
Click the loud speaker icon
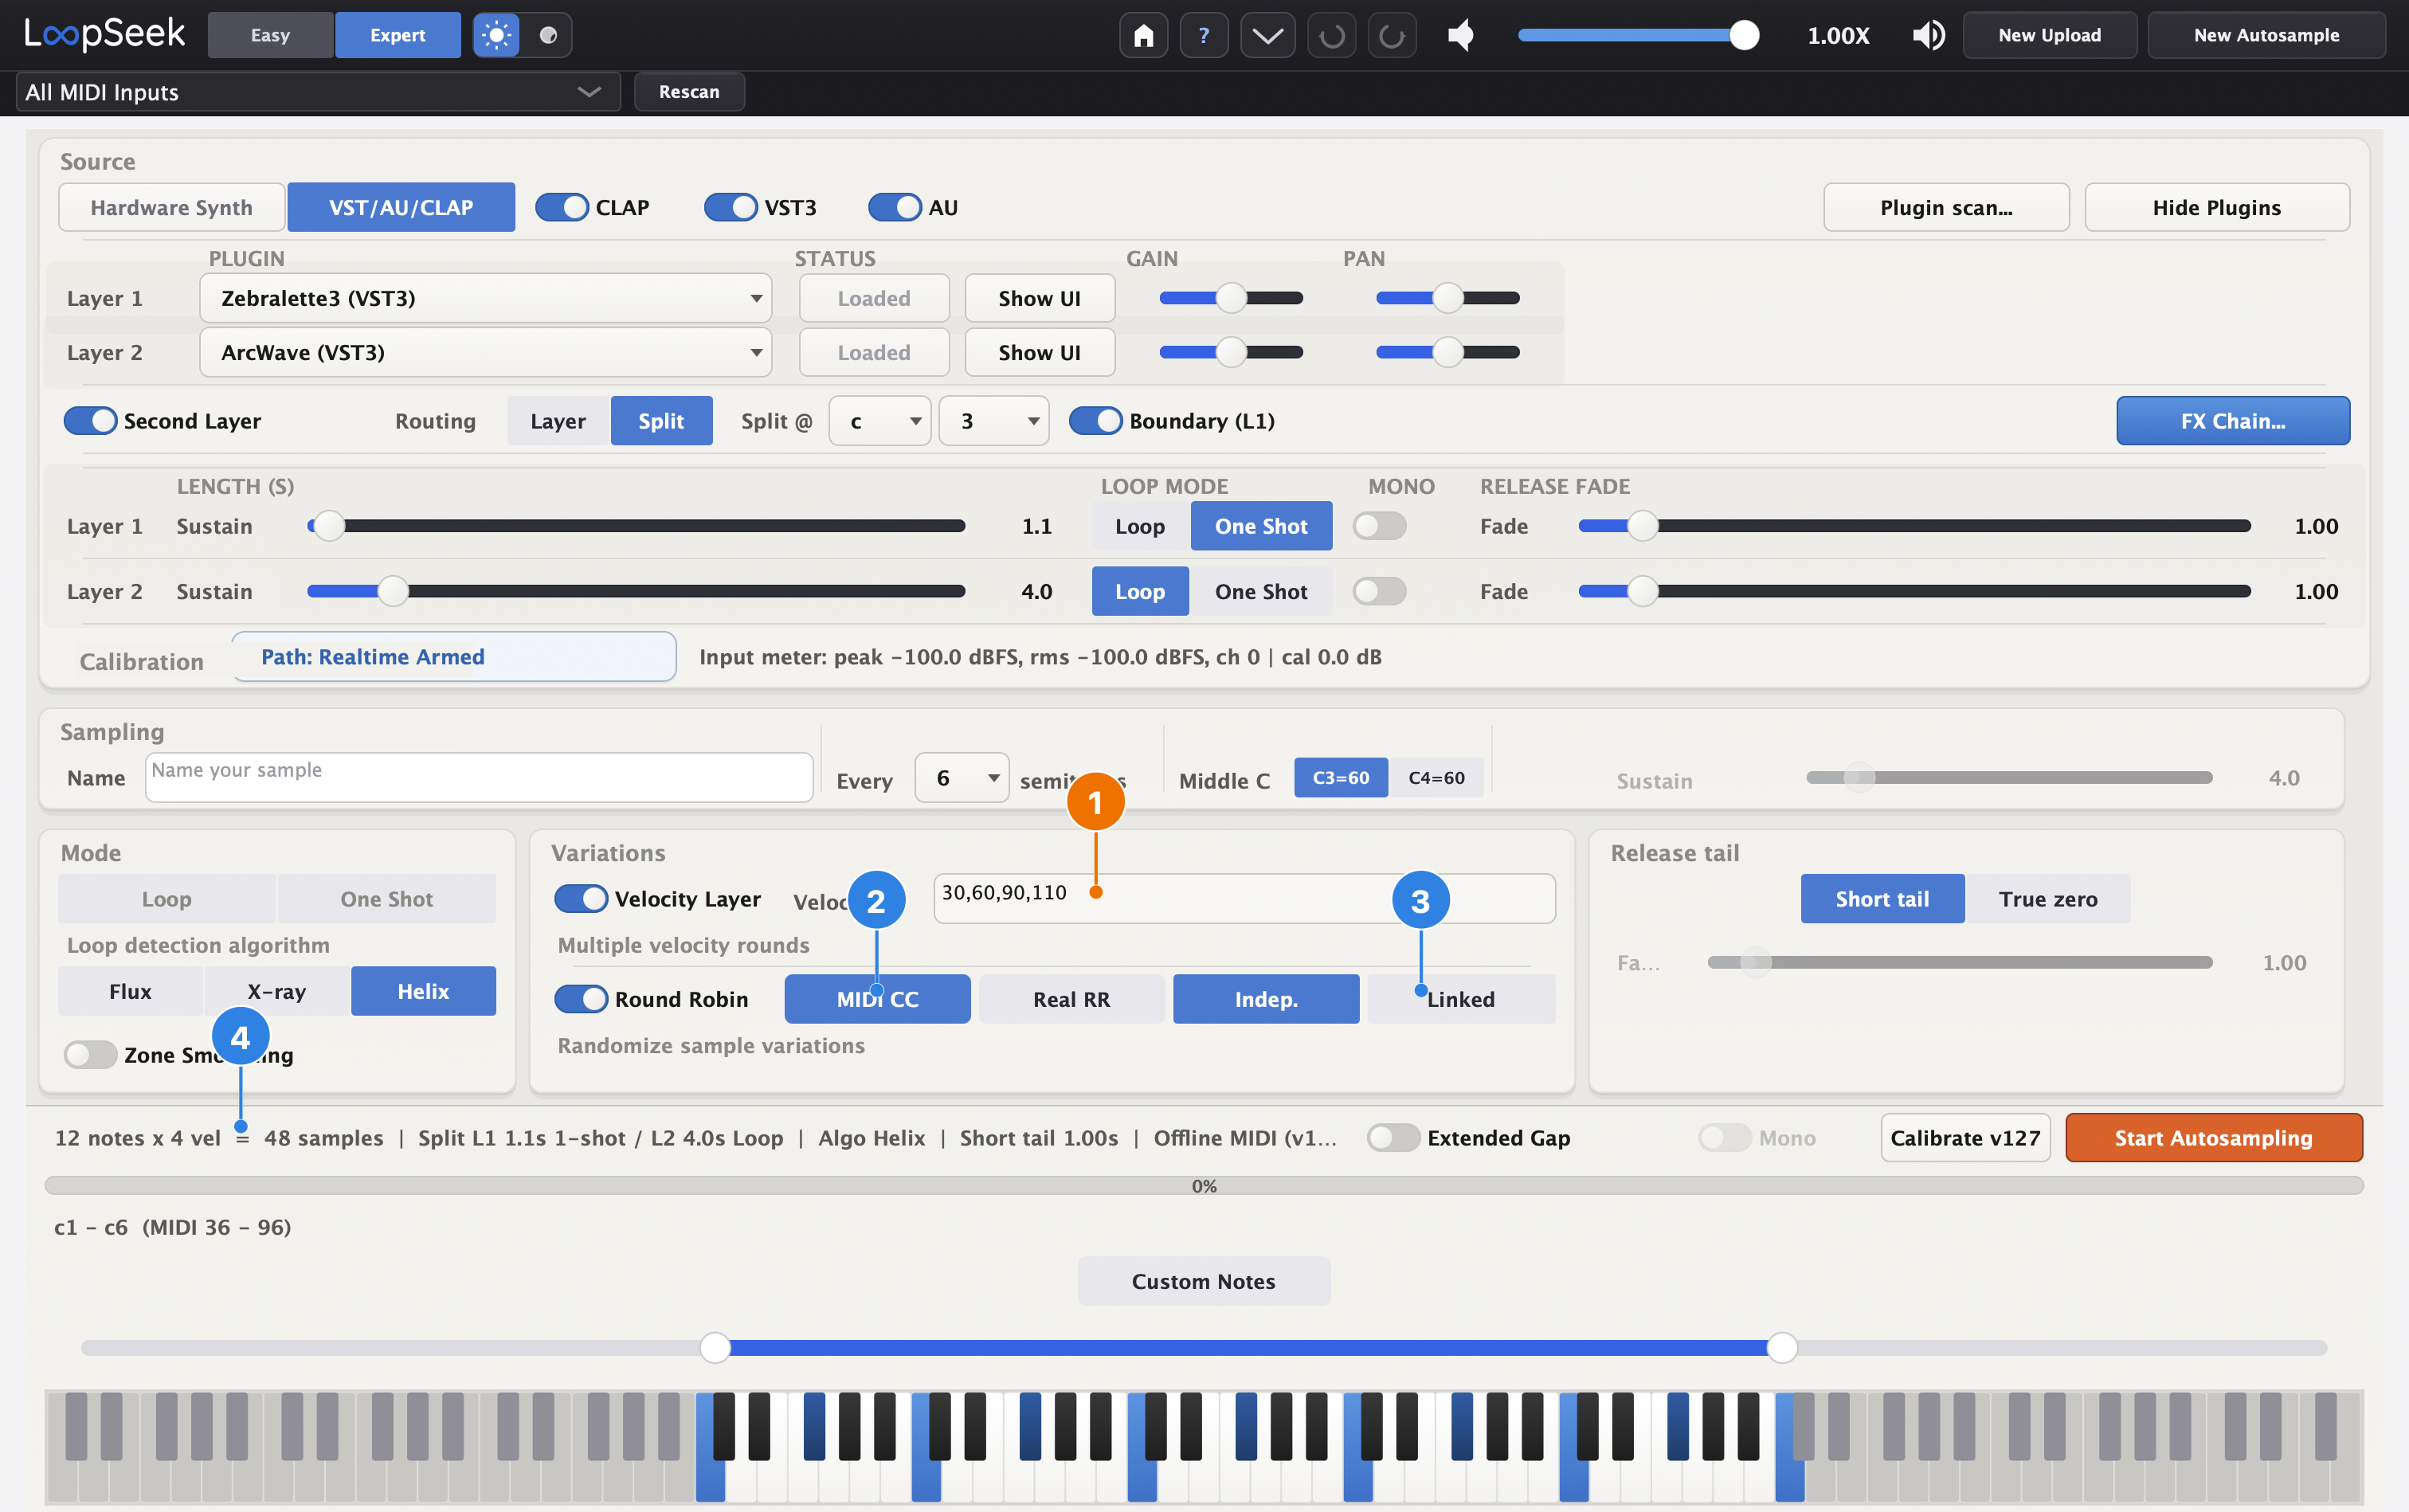(x=1928, y=36)
